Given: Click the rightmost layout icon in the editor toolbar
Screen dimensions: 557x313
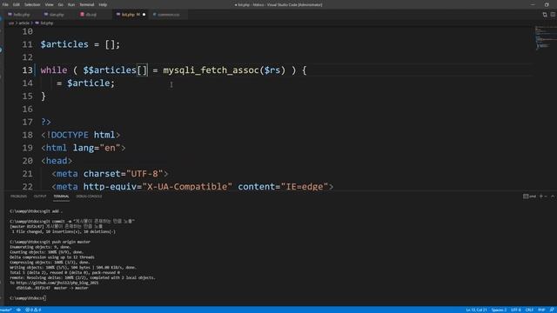Looking at the screenshot, I should coord(553,15).
